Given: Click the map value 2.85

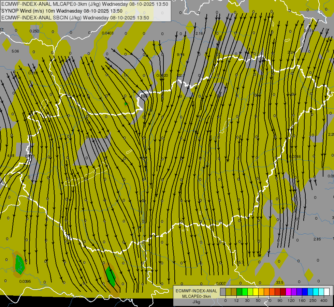Looking at the screenshot, I should (317, 239).
